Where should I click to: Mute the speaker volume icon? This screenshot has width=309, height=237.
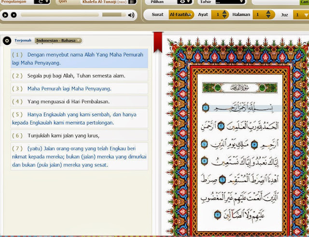(x=131, y=15)
